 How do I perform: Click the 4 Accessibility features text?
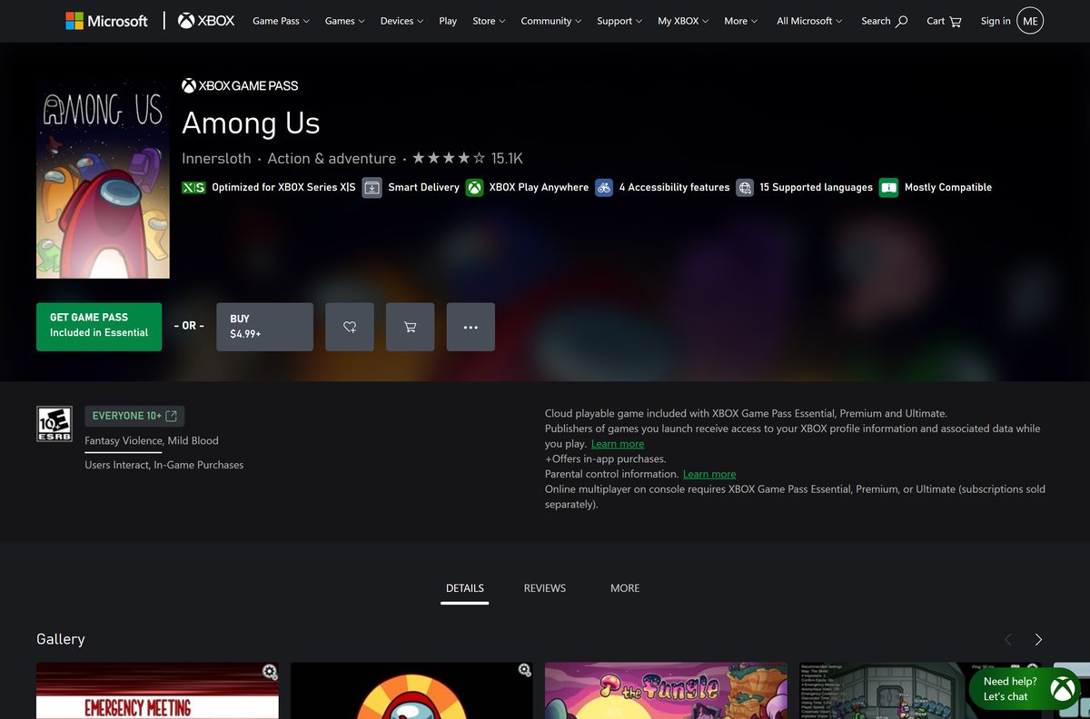point(674,188)
